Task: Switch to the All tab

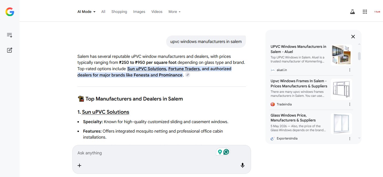Action: pos(103,12)
